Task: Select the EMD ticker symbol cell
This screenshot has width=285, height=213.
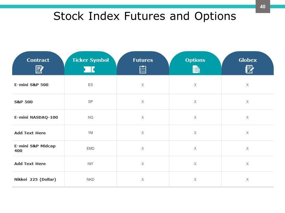Action: tap(91, 149)
